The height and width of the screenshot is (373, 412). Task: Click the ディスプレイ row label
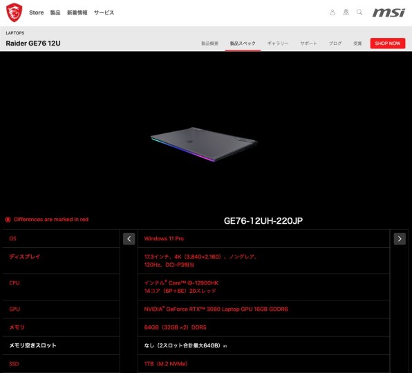[x=25, y=256]
